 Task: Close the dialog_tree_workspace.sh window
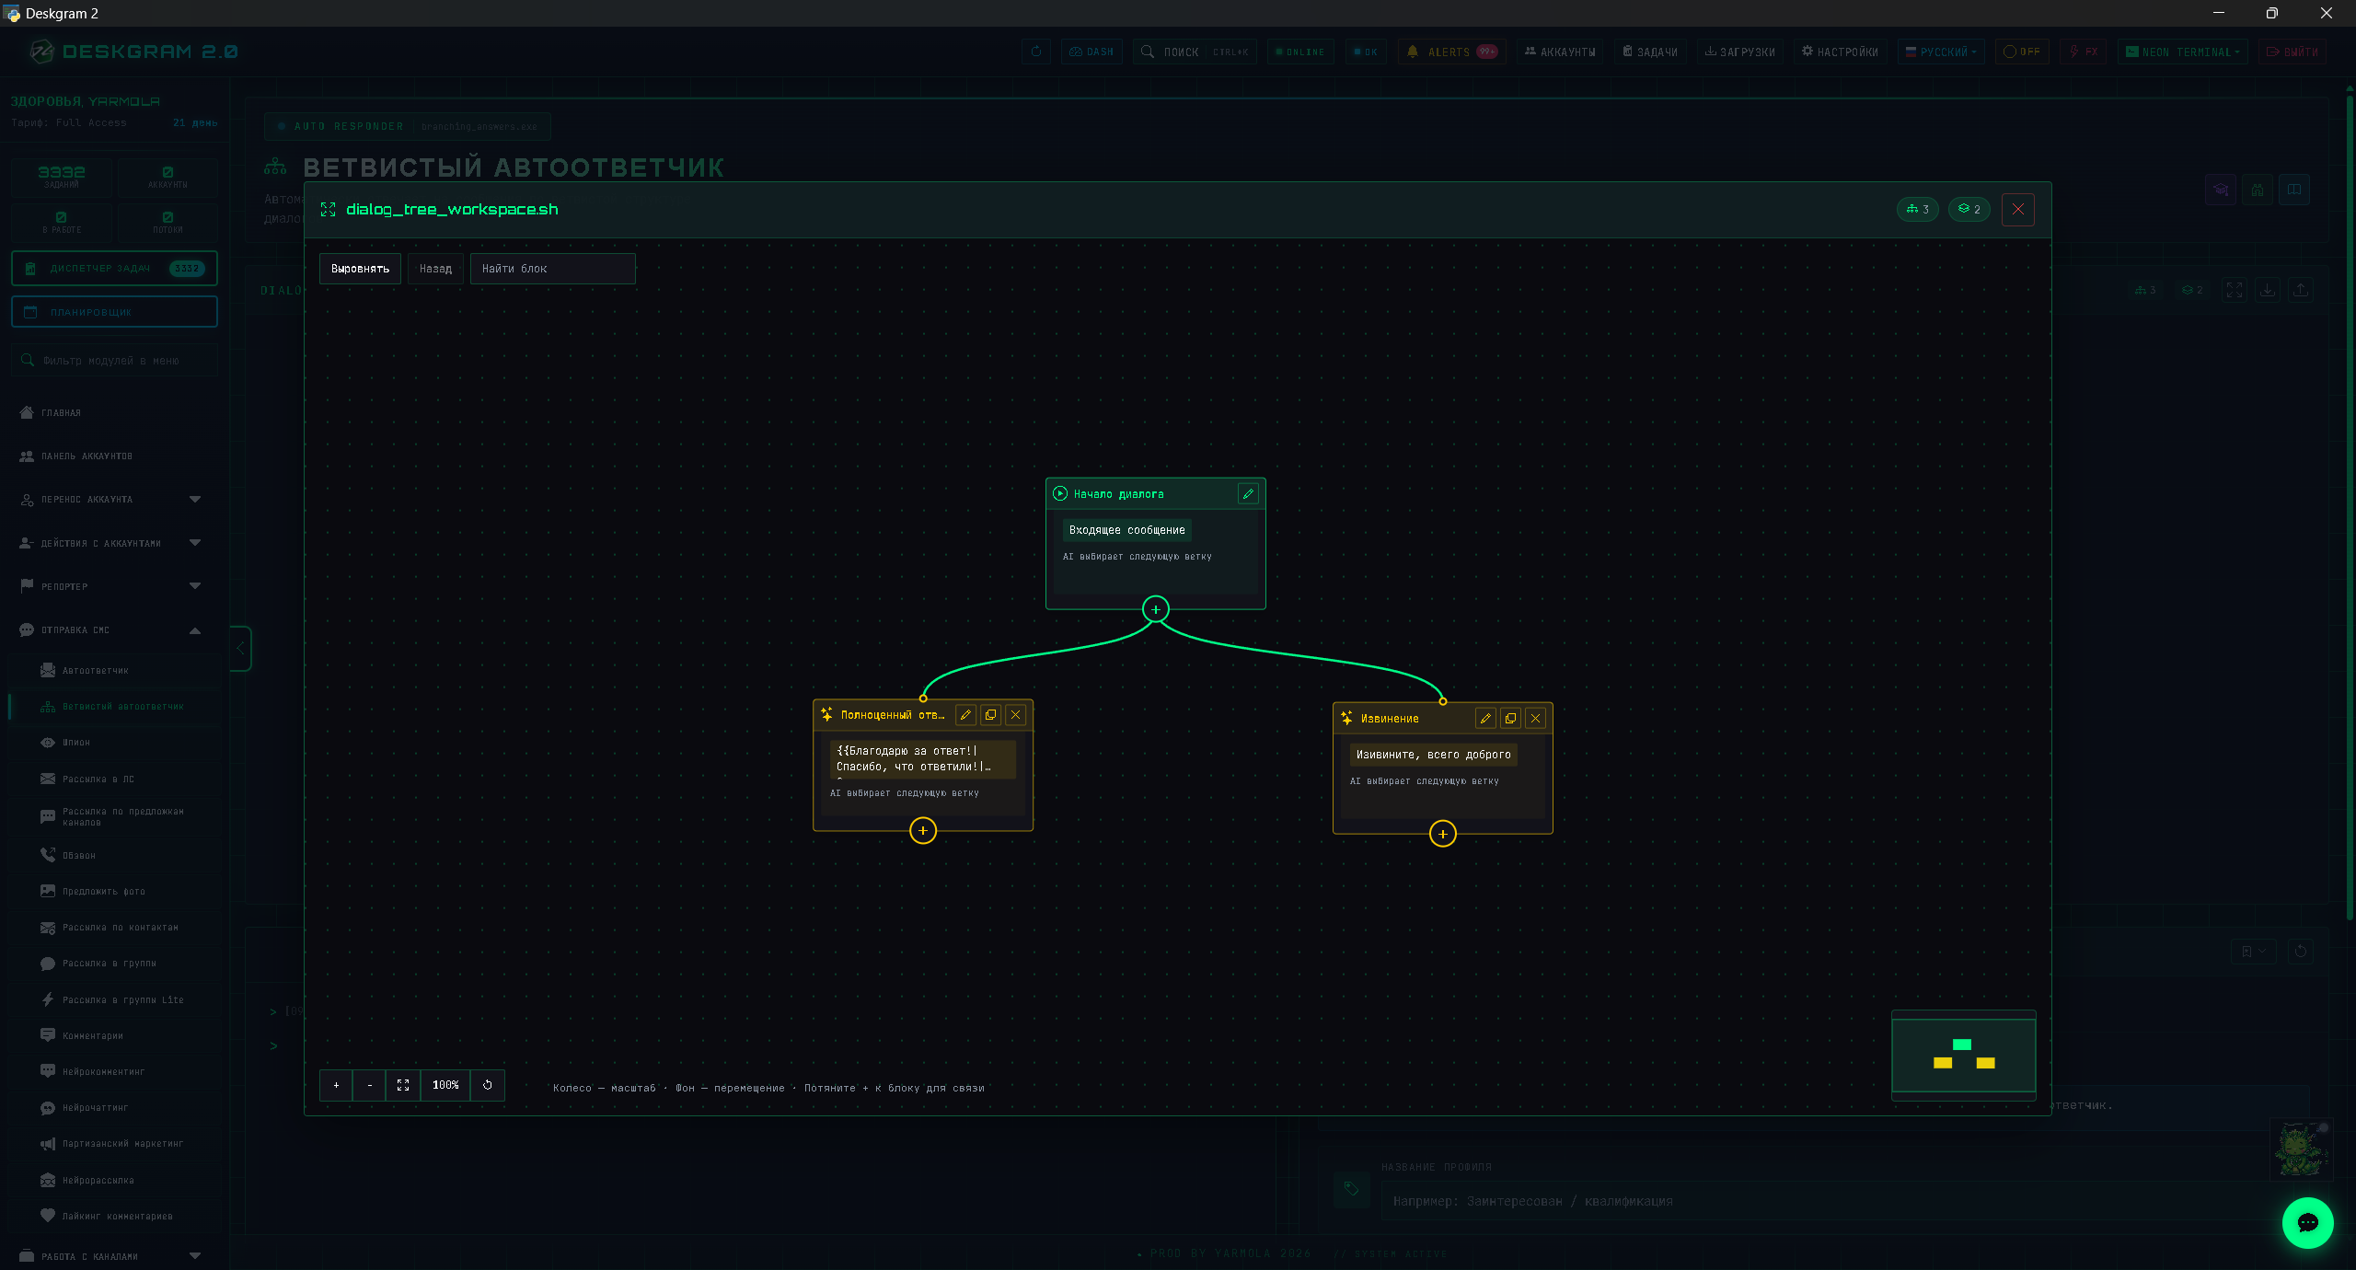click(x=2017, y=210)
